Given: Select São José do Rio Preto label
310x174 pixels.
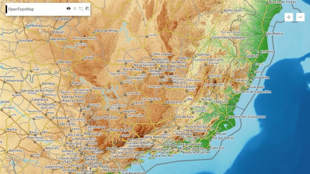Looking at the screenshot, I should coord(37,91).
